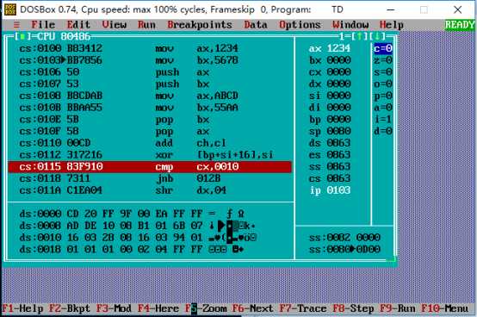Screen dimensions: 477x317
Task: Toggle the auxiliary flag a=0
Action: 383,108
